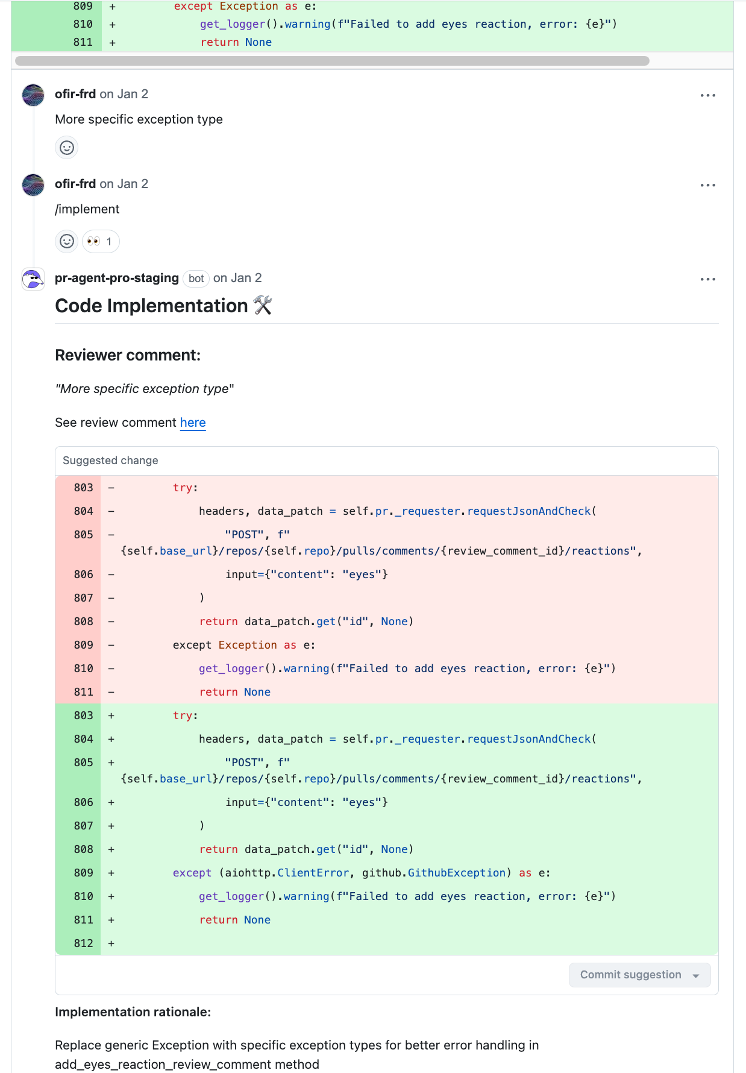Viewport: 746px width, 1073px height.
Task: Click the pr-agent-pro-staging bot avatar
Action: pyautogui.click(x=33, y=279)
